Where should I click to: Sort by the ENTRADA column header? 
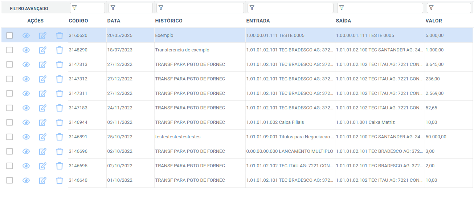258,21
